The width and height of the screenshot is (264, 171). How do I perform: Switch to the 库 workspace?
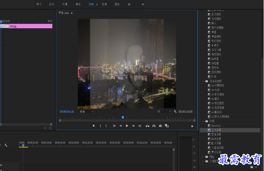point(129,4)
